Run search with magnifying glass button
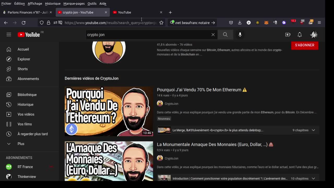The width and height of the screenshot is (334, 188). point(225,34)
